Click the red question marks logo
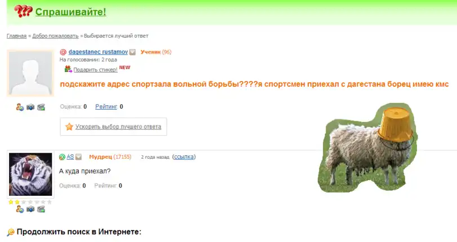457x242 pixels. click(x=23, y=11)
